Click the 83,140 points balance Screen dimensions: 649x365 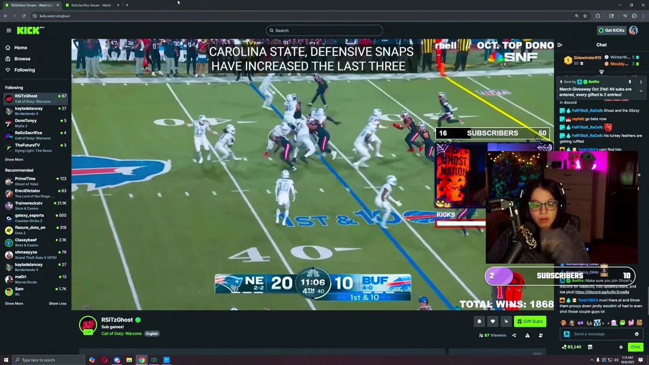coord(571,347)
